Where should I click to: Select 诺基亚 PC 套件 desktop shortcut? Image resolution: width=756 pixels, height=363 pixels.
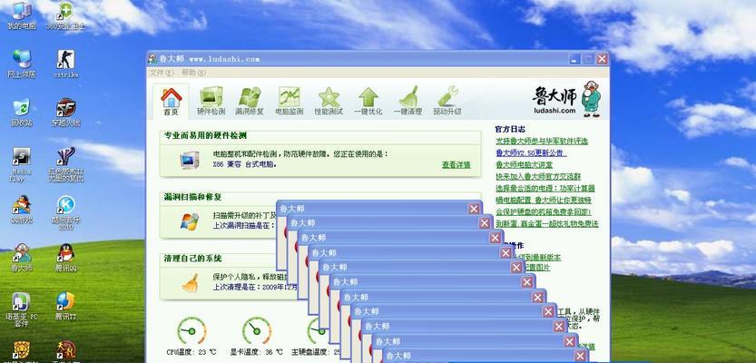21,309
